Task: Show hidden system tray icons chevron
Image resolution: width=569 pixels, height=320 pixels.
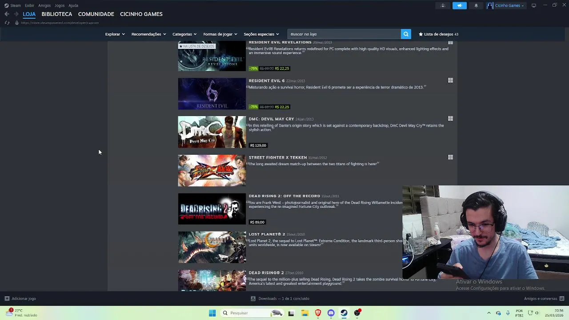Action: pos(489,313)
